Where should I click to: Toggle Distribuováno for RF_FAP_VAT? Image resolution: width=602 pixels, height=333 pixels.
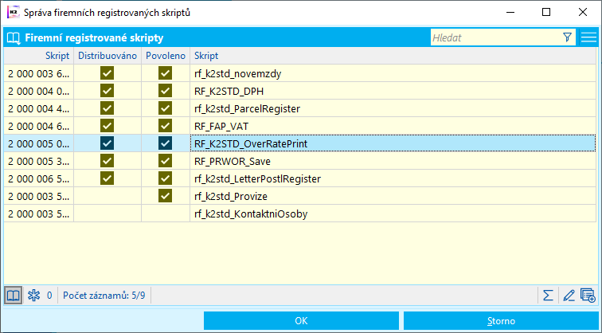coord(107,126)
